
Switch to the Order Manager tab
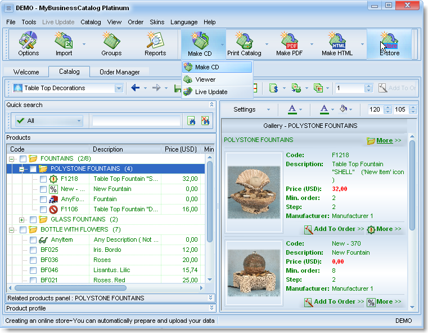(120, 72)
